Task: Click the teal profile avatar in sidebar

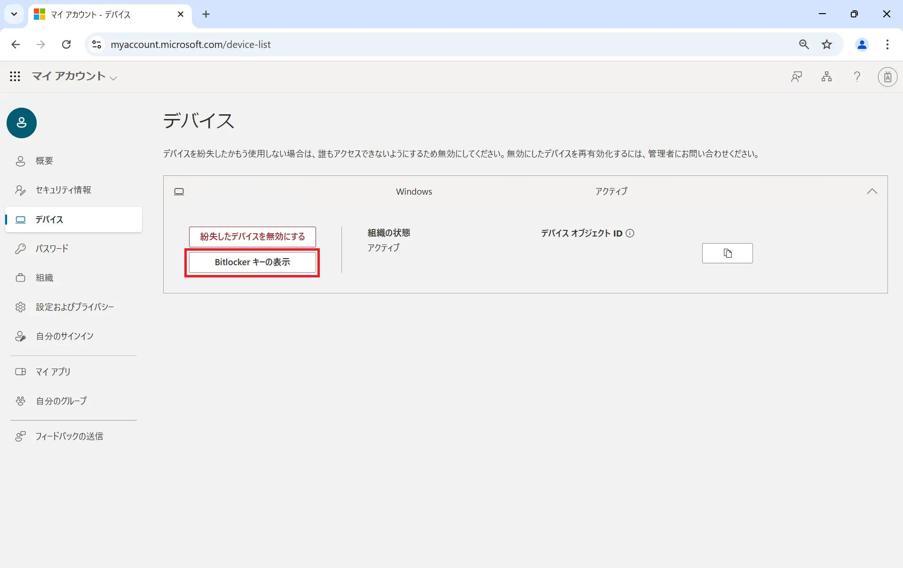Action: 22,123
